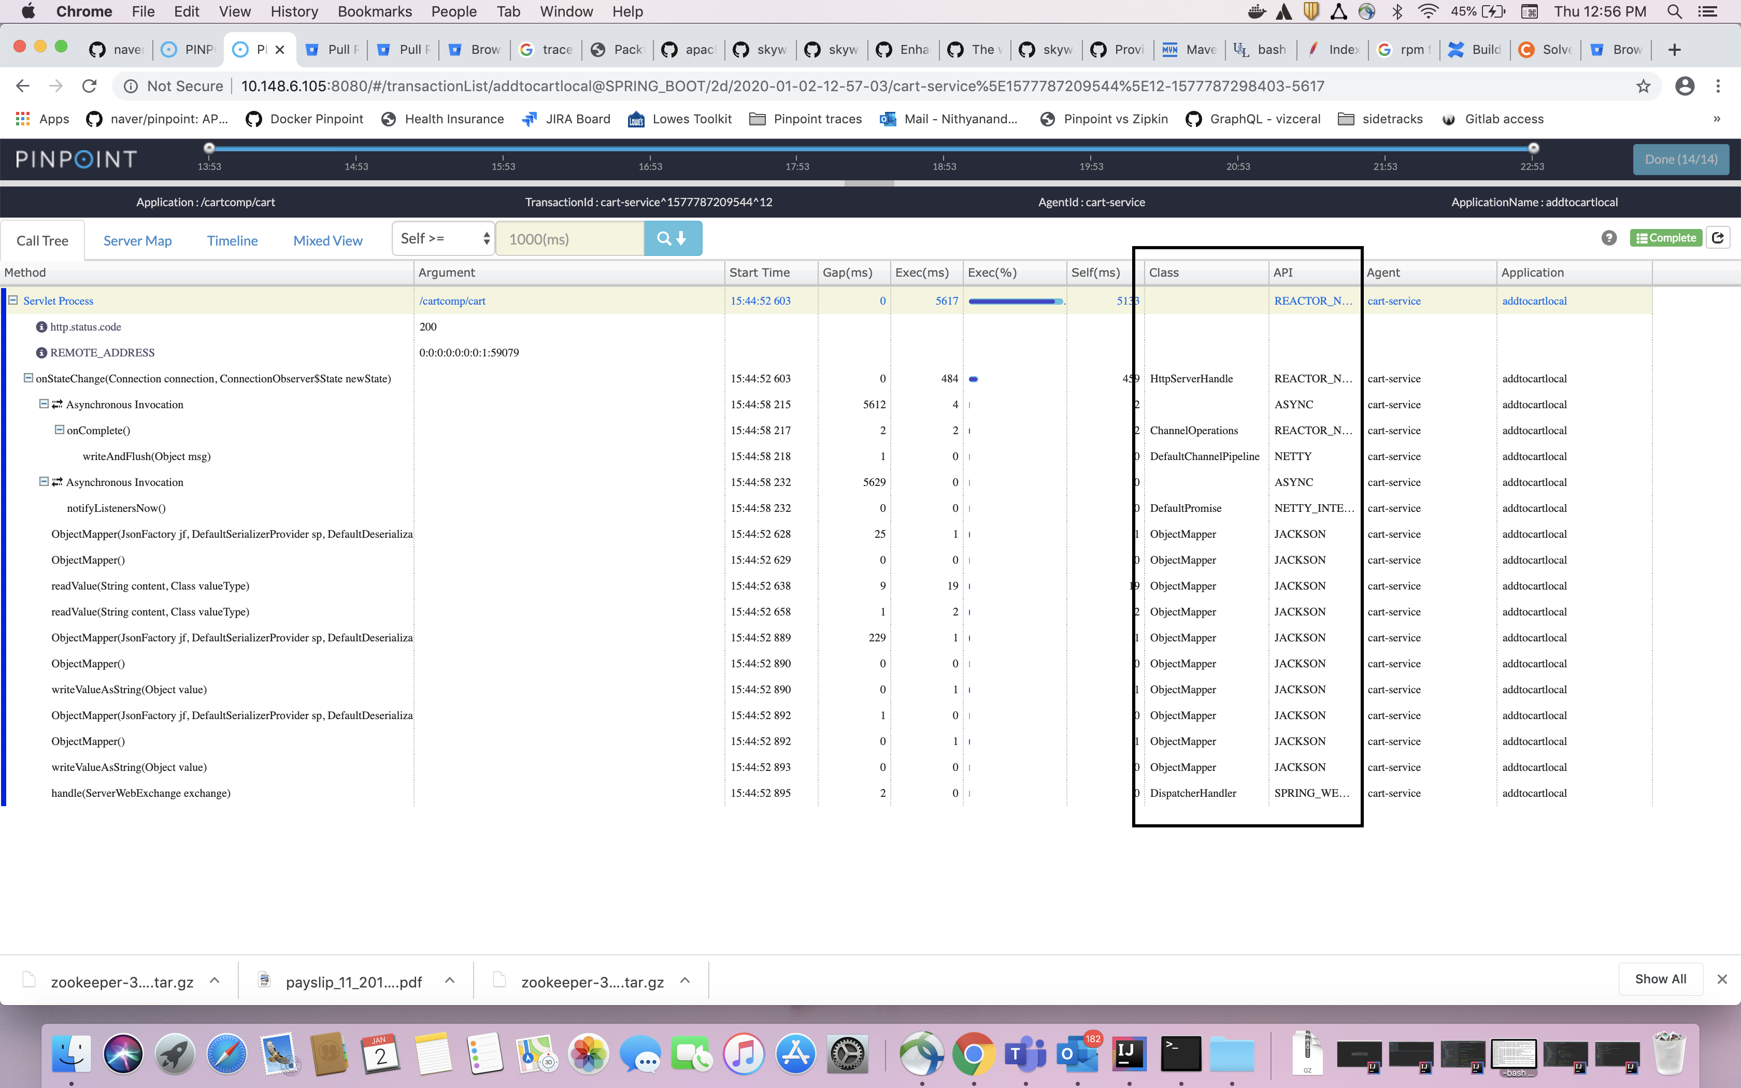This screenshot has width=1741, height=1088.
Task: Open the addtocartlocal application link on Servlet Process row
Action: pos(1535,301)
